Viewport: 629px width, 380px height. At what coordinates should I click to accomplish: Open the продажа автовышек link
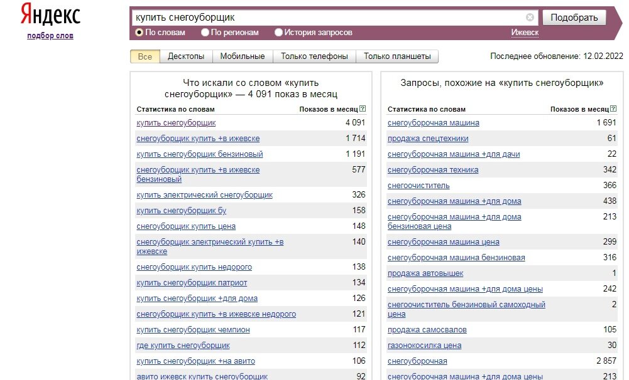425,273
